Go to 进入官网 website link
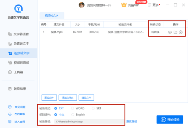This screenshot has width=189, height=128. (x=17, y=122)
